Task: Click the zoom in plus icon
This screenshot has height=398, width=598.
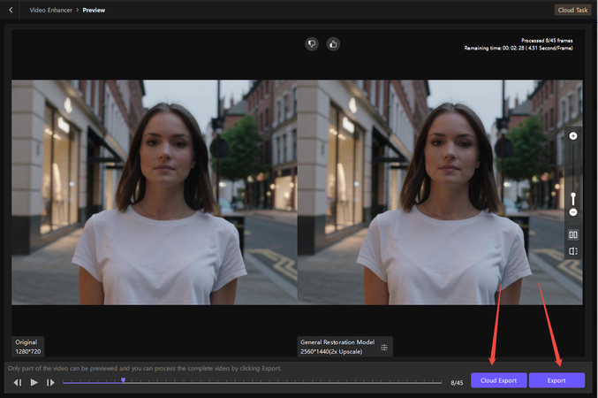Action: (x=573, y=136)
